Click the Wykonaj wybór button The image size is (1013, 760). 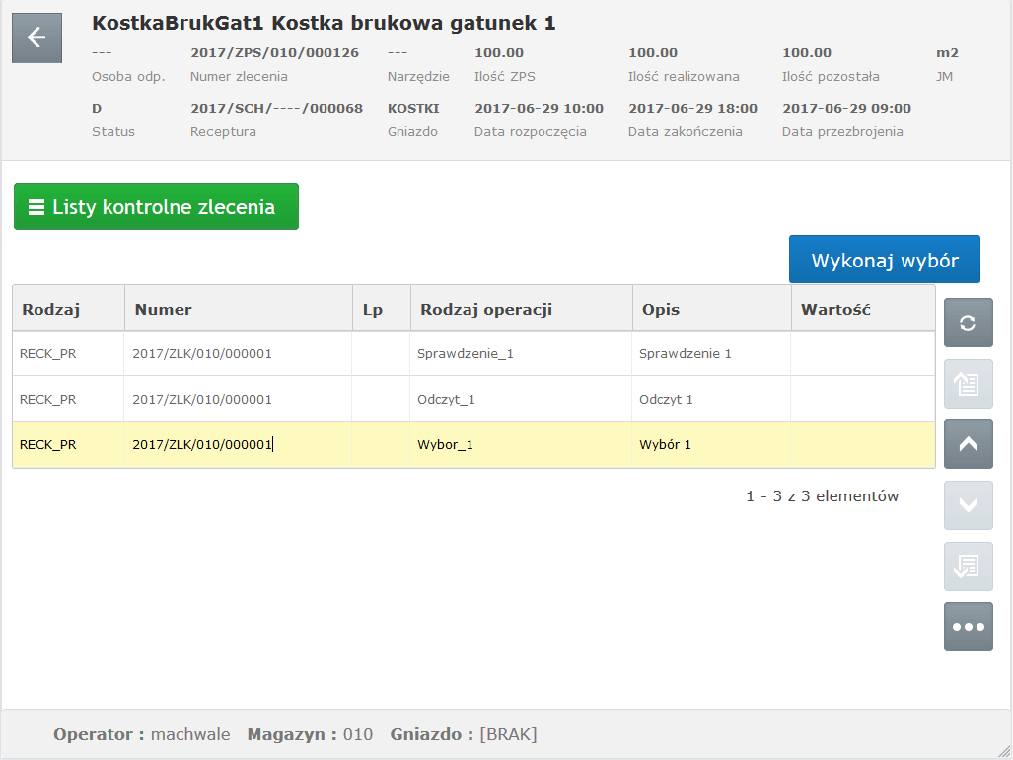tap(885, 260)
